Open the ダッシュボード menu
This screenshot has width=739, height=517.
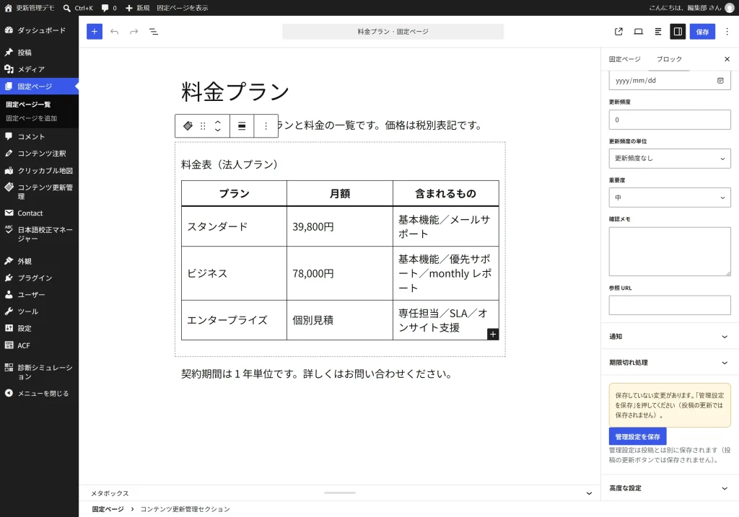tap(39, 30)
